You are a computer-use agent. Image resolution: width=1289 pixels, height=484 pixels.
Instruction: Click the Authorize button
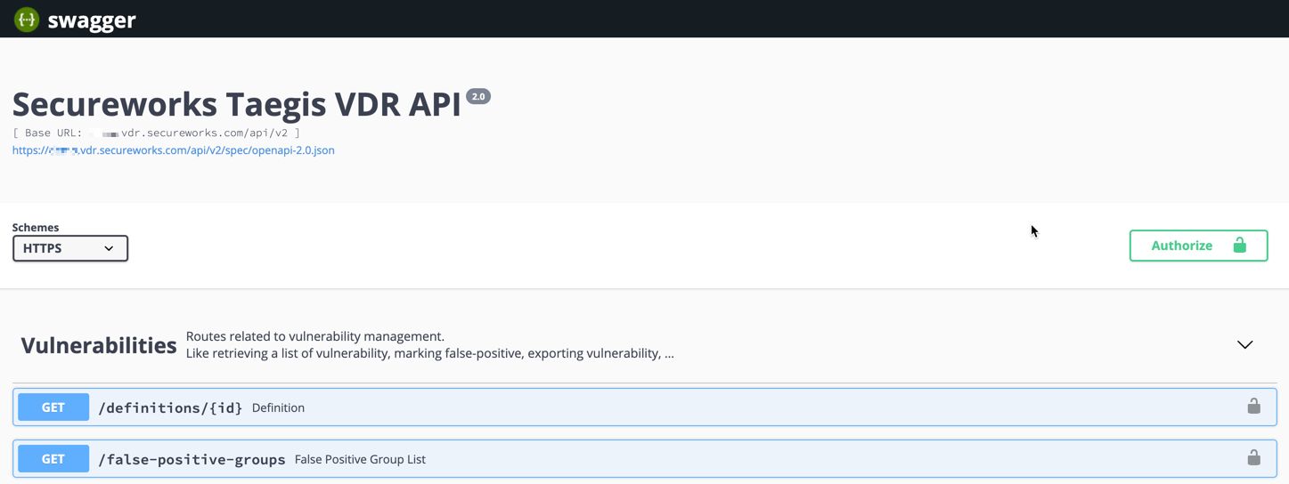[x=1198, y=246]
